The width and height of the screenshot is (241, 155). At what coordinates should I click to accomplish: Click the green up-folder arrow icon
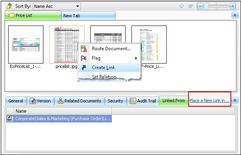pos(9,6)
